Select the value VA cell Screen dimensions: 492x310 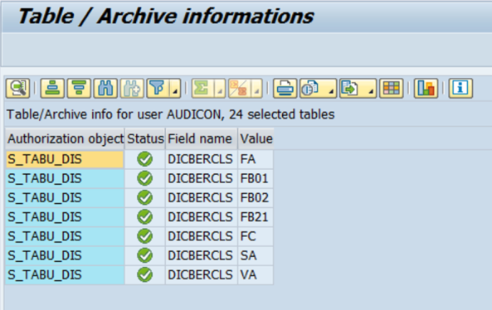point(256,275)
